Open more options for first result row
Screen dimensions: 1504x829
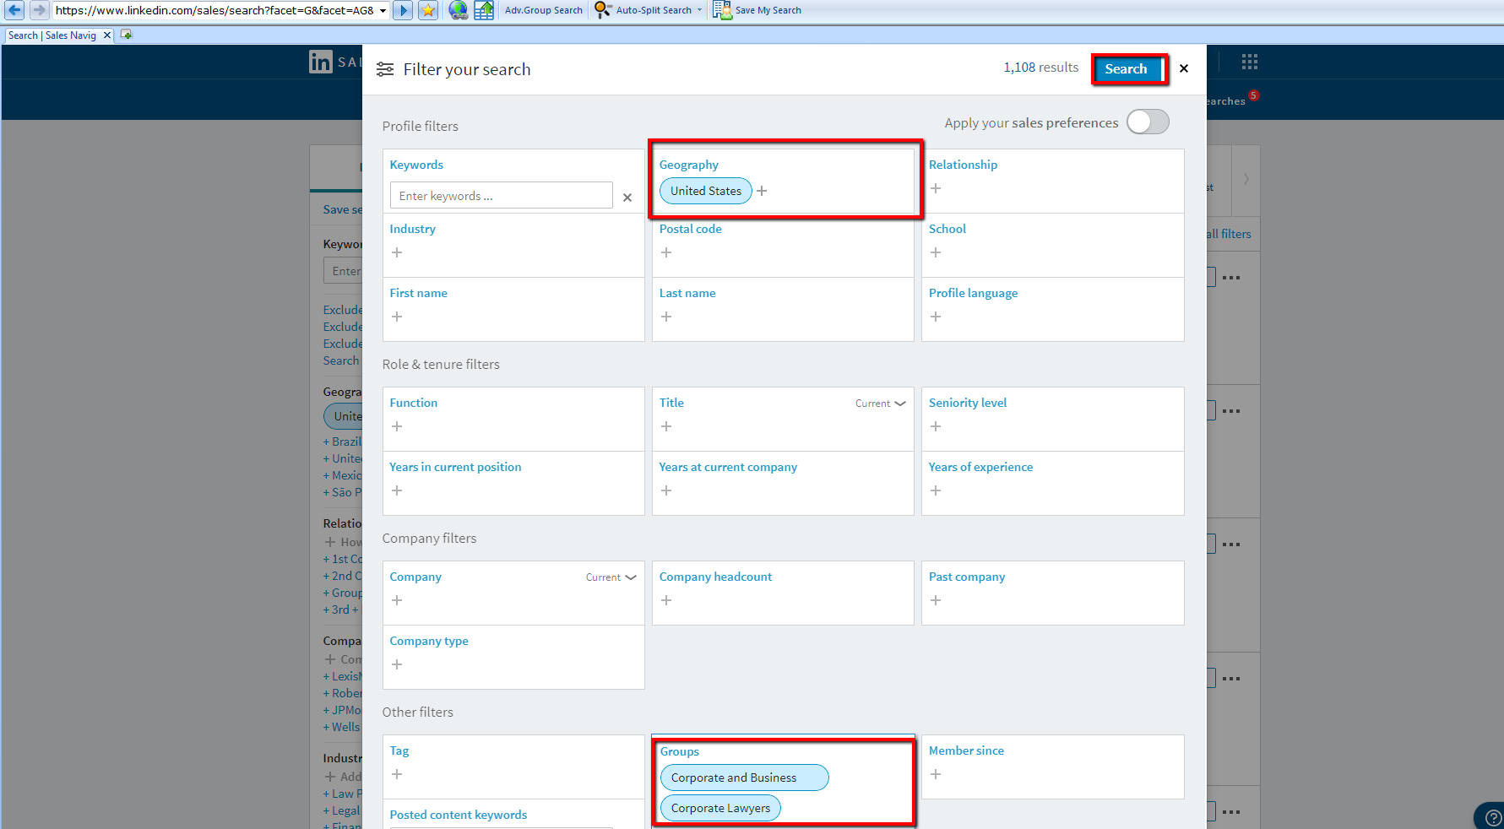click(1231, 278)
